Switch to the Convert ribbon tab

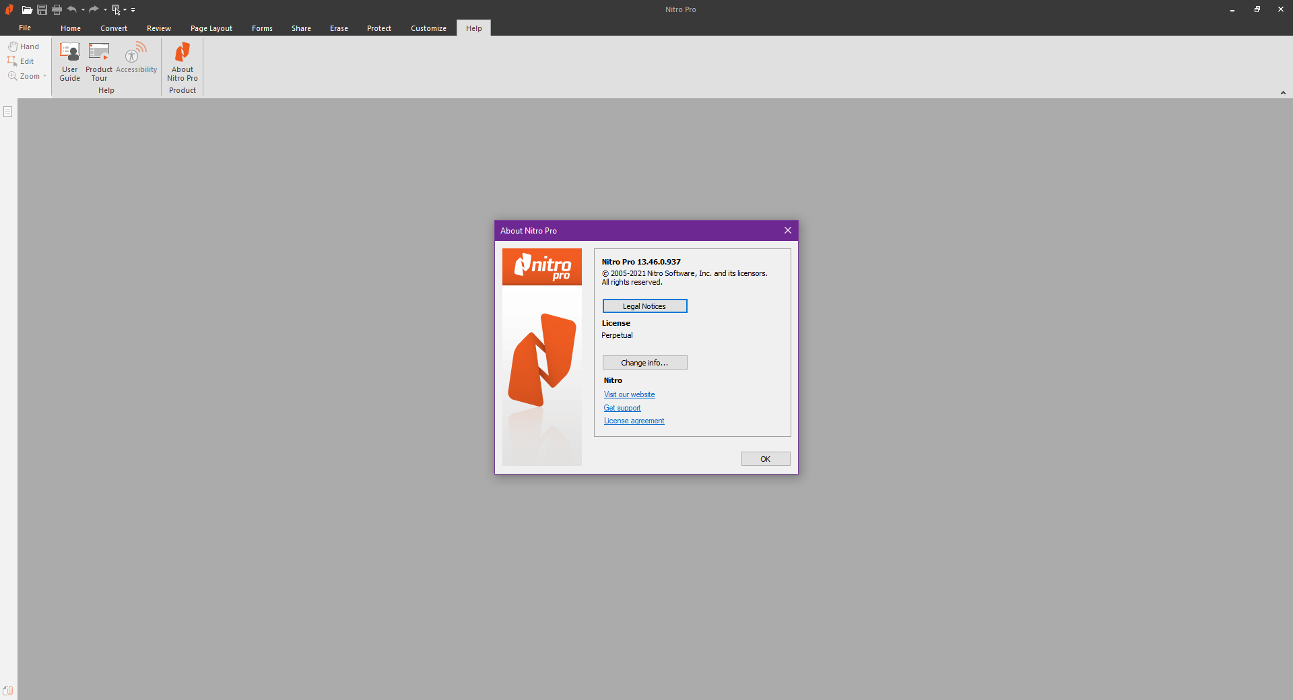pos(114,28)
